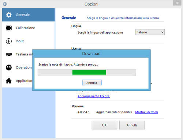Select the Operation sidebar entry

[17, 67]
